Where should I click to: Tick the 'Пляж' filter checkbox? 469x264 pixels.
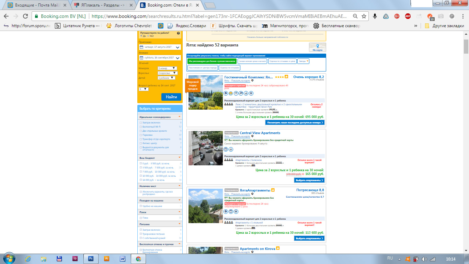coord(141,218)
